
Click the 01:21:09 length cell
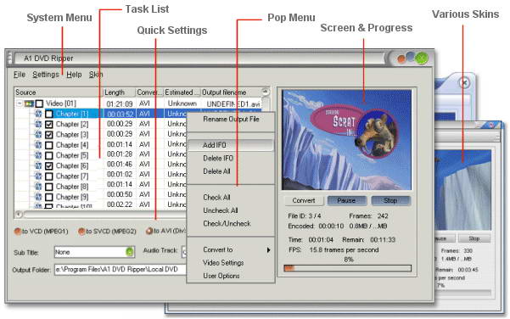[120, 104]
